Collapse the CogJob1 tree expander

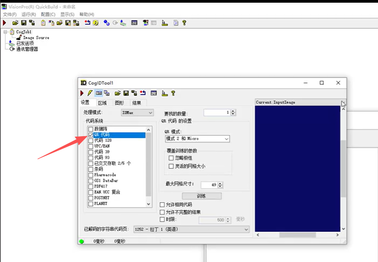[x=5, y=32]
